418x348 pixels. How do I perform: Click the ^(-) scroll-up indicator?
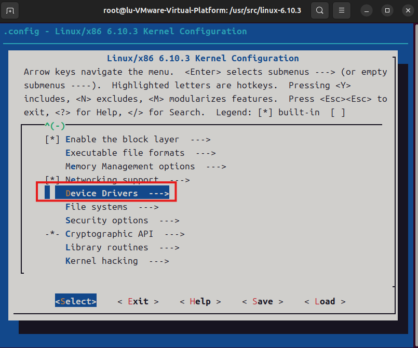tap(55, 126)
